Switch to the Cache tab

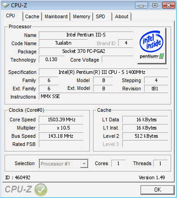[x=32, y=16]
